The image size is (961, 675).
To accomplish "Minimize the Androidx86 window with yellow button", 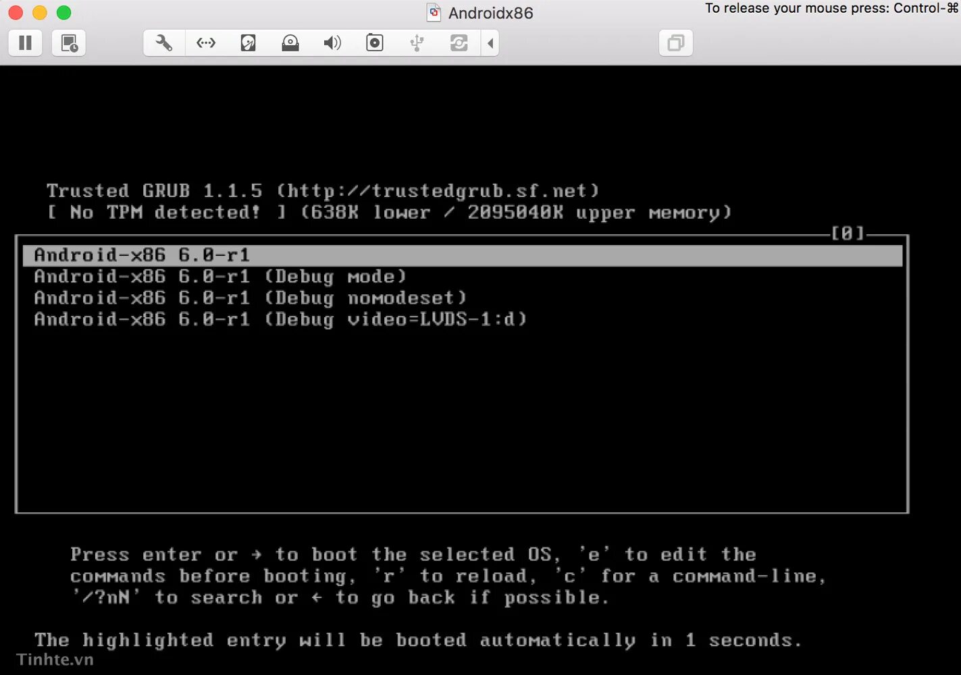I will click(40, 13).
